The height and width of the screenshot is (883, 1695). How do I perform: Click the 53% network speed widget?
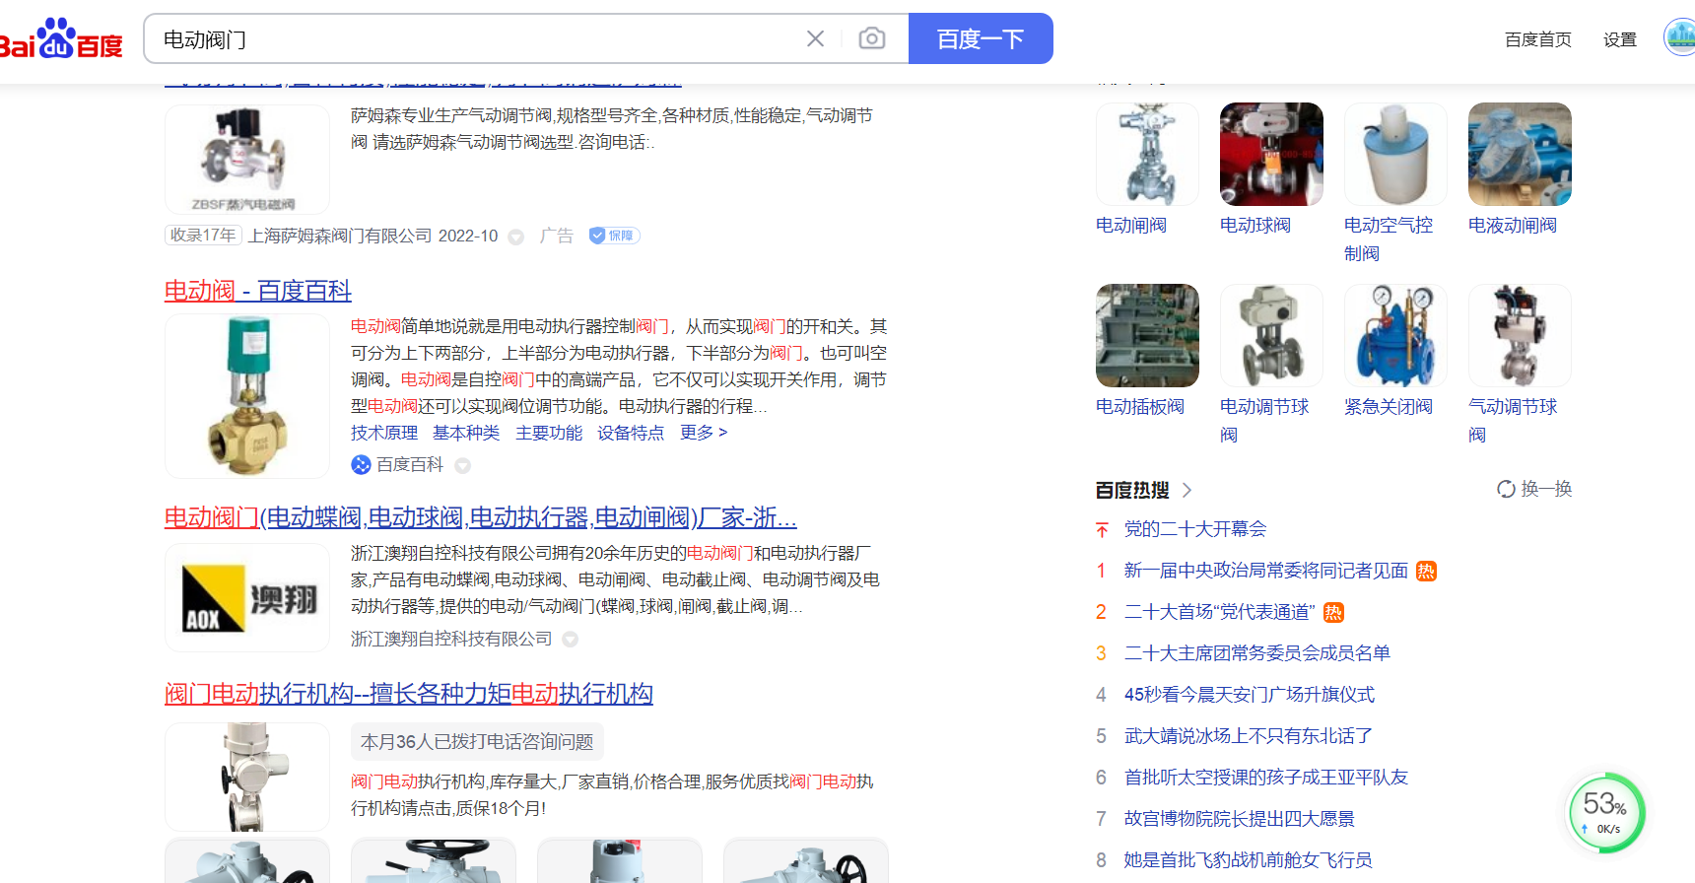click(1605, 812)
